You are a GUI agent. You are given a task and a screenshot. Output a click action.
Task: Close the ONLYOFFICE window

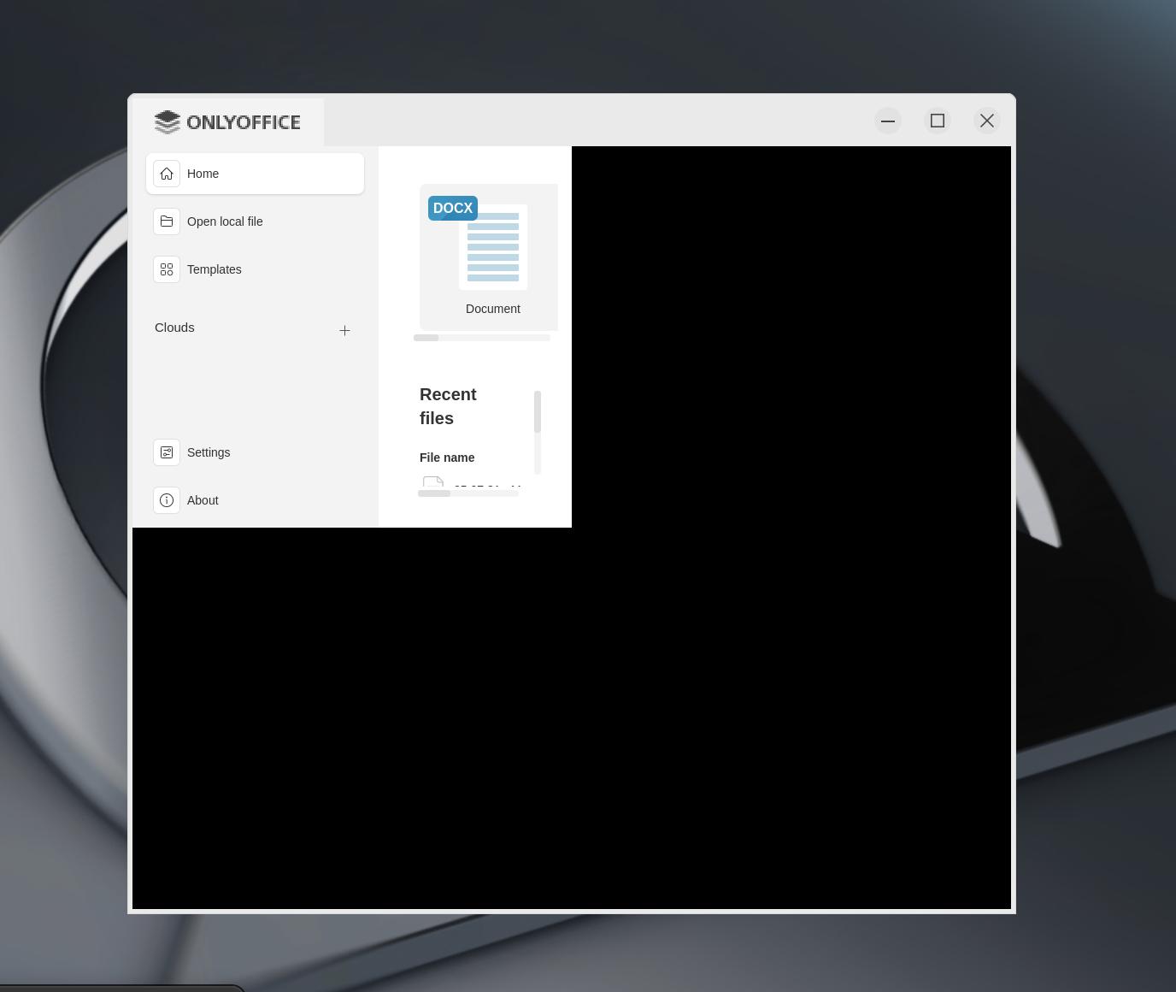click(987, 121)
